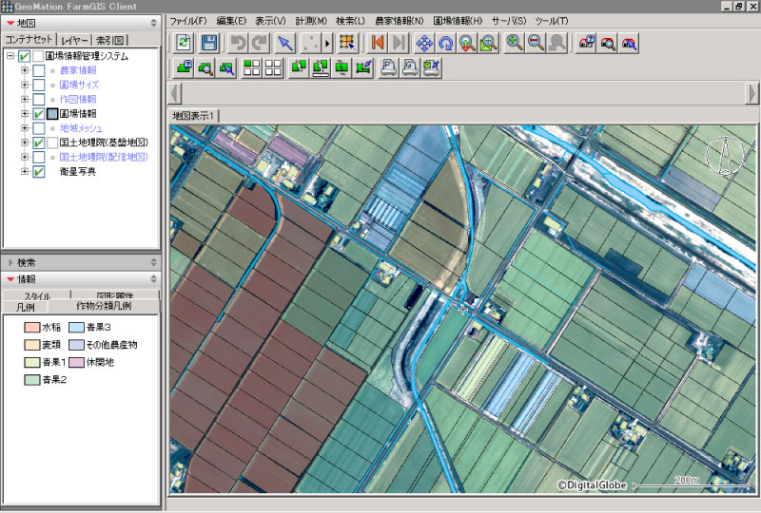Click the floppy disk save icon
Viewport: 761px width, 513px height.
[208, 43]
